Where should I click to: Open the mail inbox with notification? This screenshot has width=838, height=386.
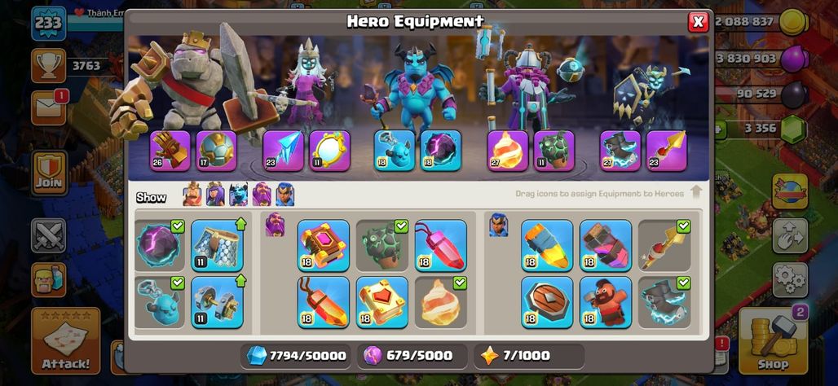pos(49,108)
